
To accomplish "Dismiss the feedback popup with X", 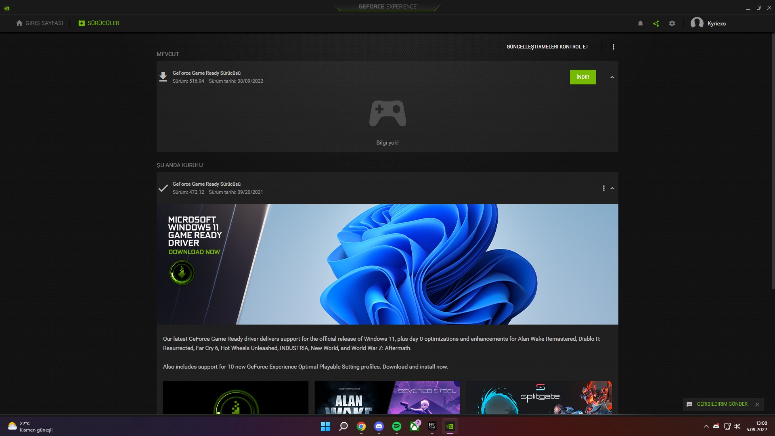I will 757,405.
